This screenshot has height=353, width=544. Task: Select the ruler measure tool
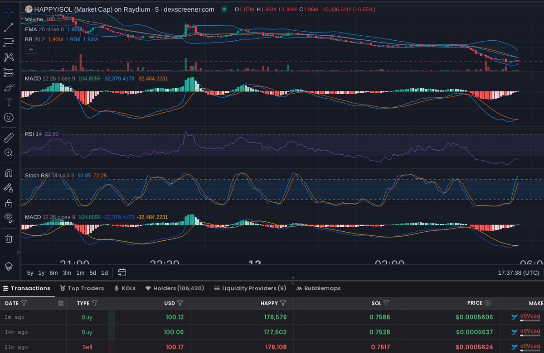coord(9,138)
